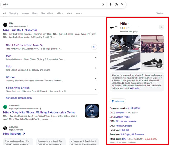Screen dimensions: 169x145
Task: Open the Sale sitelink title
Action: 9,67
